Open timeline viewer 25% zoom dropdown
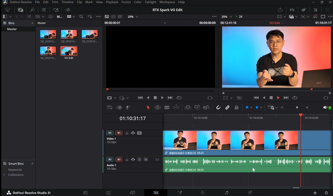 226,17
